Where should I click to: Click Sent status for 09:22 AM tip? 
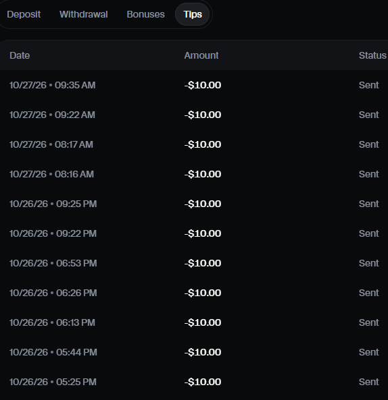point(368,115)
